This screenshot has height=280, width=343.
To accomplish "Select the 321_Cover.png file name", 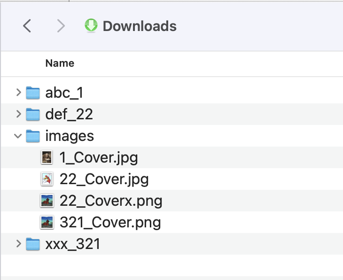I will coord(110,222).
